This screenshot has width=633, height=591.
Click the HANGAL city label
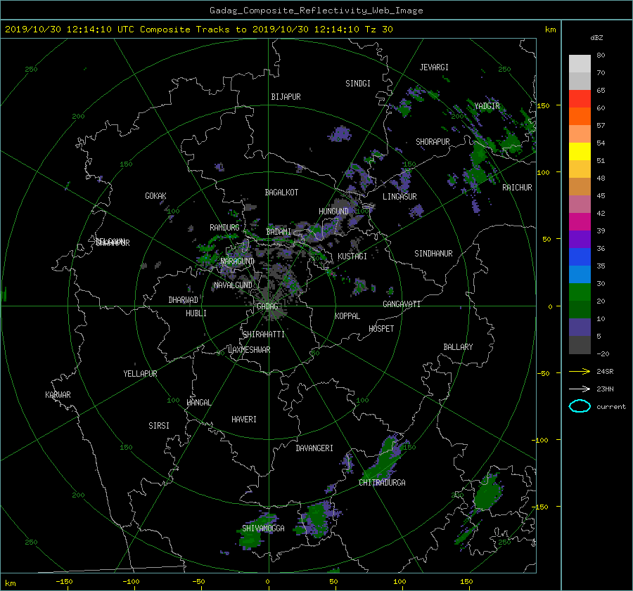tap(198, 403)
